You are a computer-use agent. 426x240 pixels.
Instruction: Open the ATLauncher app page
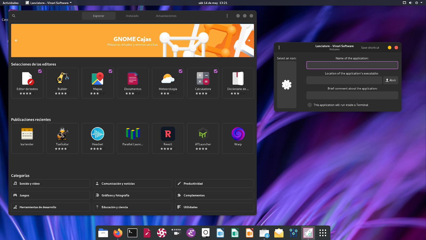203,138
